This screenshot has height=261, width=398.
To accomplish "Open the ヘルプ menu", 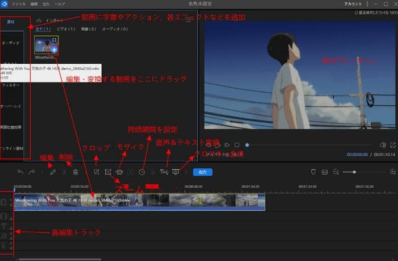I will click(x=60, y=4).
